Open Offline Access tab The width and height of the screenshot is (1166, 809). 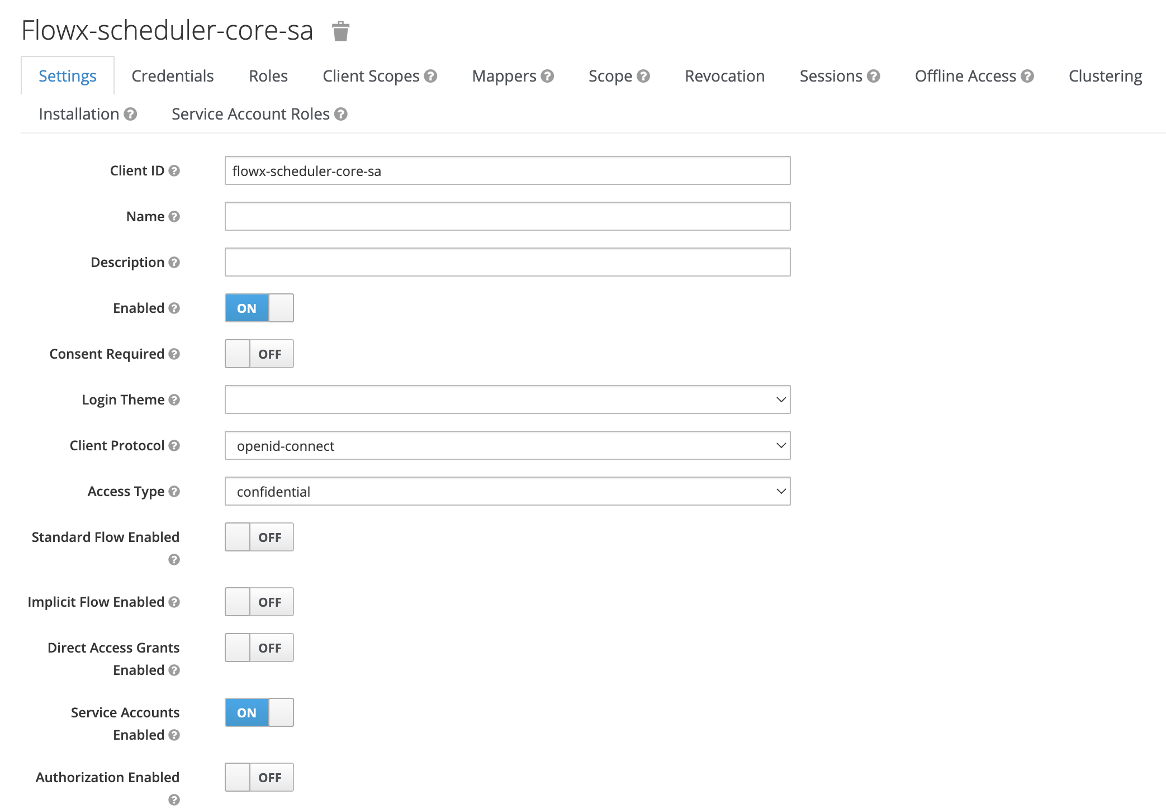(965, 76)
